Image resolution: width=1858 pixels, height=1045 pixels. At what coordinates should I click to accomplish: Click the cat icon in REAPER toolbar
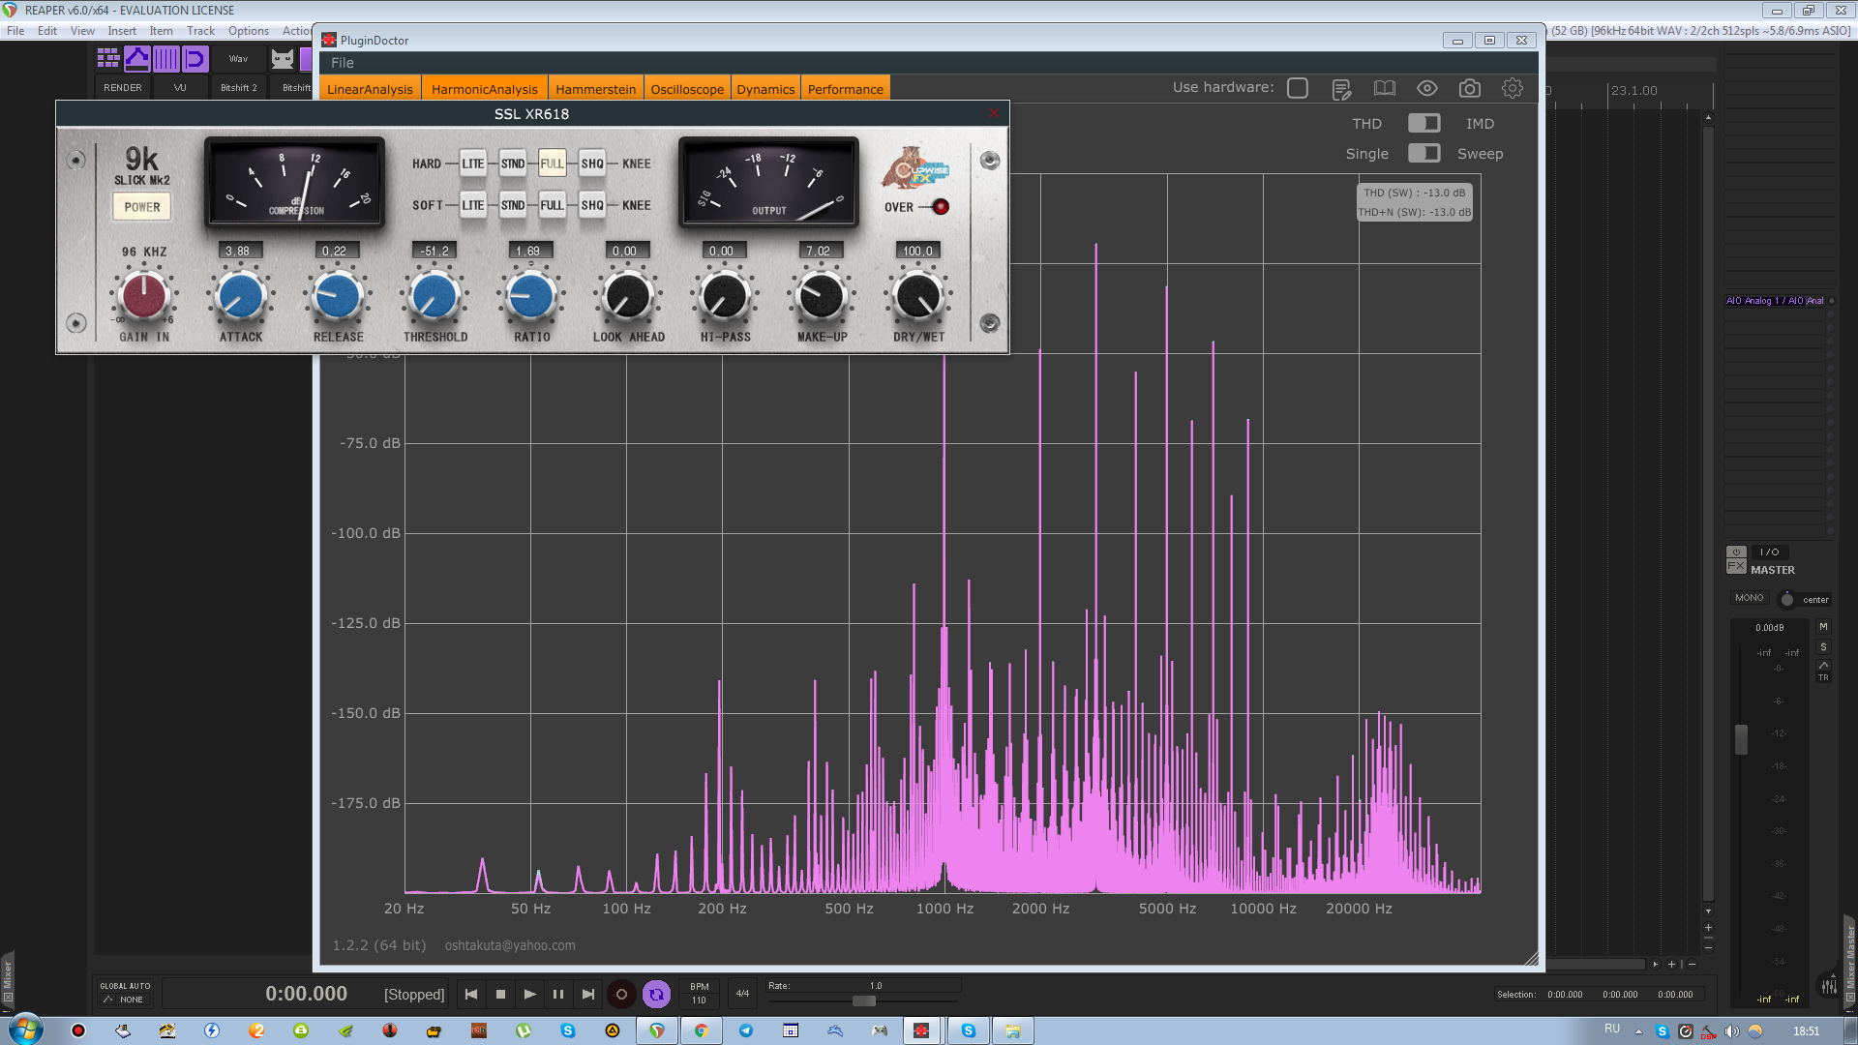(x=283, y=59)
